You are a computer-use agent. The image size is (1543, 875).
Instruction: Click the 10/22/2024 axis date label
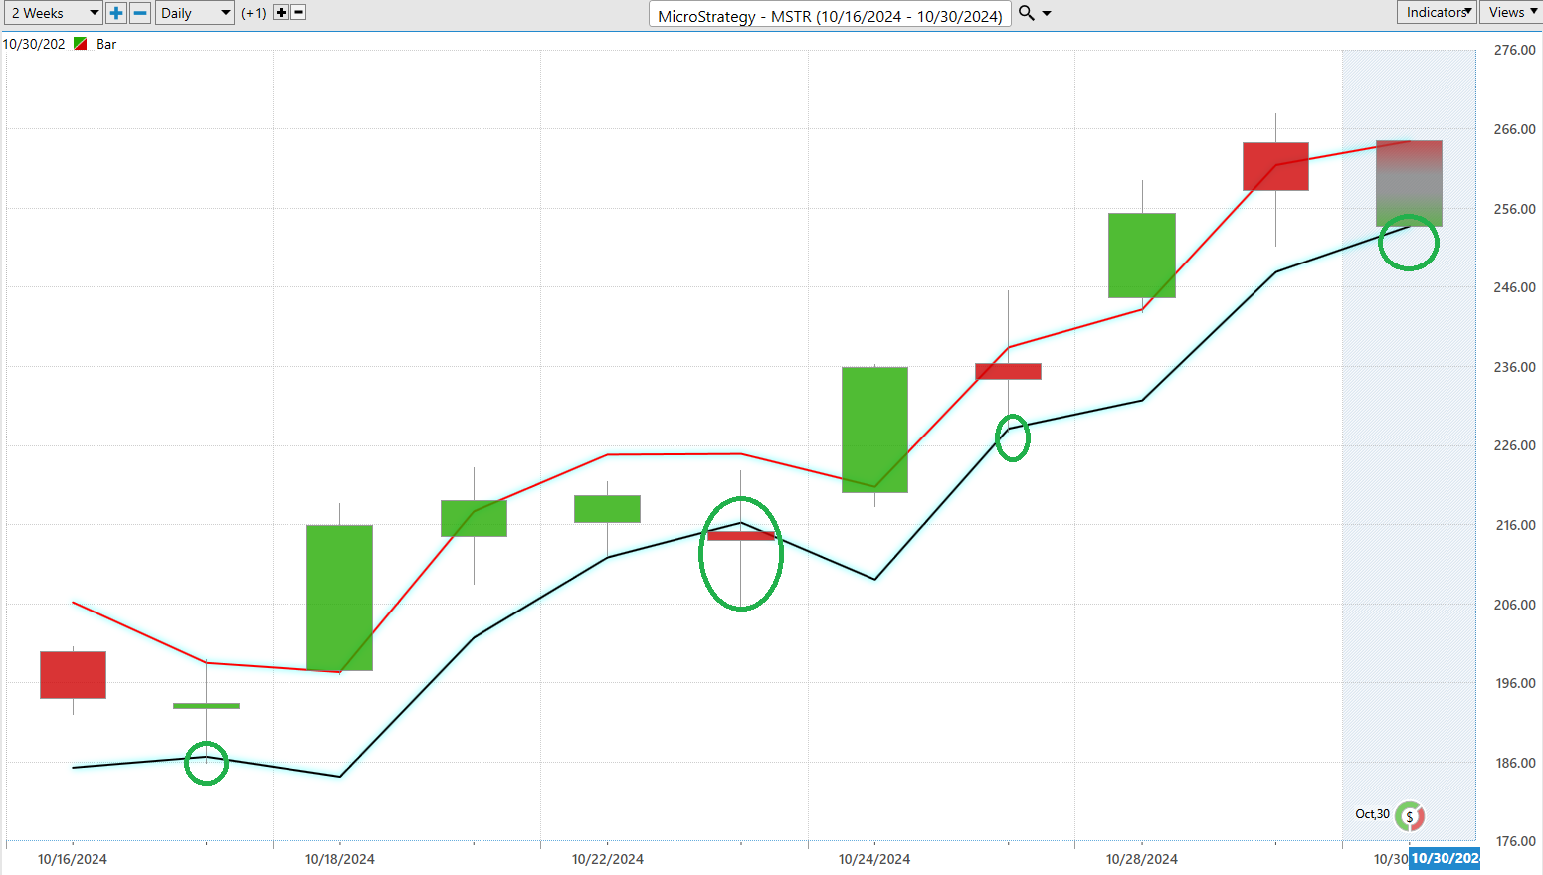[x=608, y=859]
